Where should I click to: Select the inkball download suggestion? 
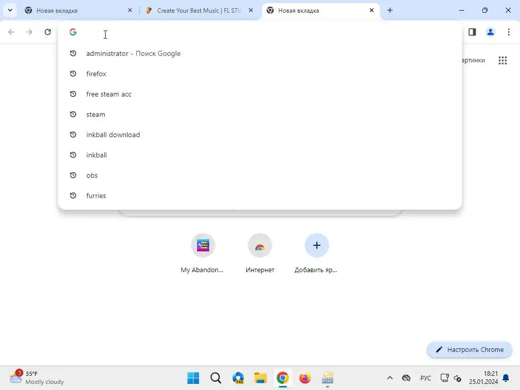coord(260,135)
